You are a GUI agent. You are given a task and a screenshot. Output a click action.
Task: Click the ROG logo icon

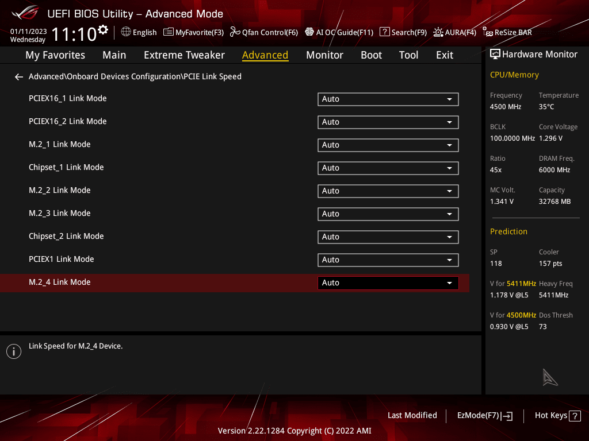25,13
